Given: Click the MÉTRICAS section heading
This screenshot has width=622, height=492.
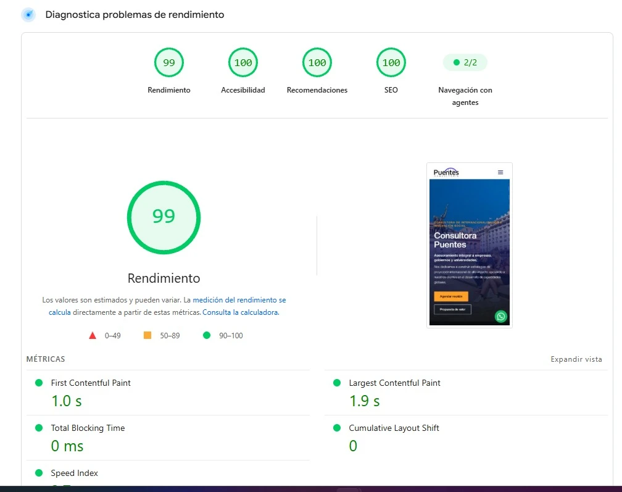Looking at the screenshot, I should point(46,359).
